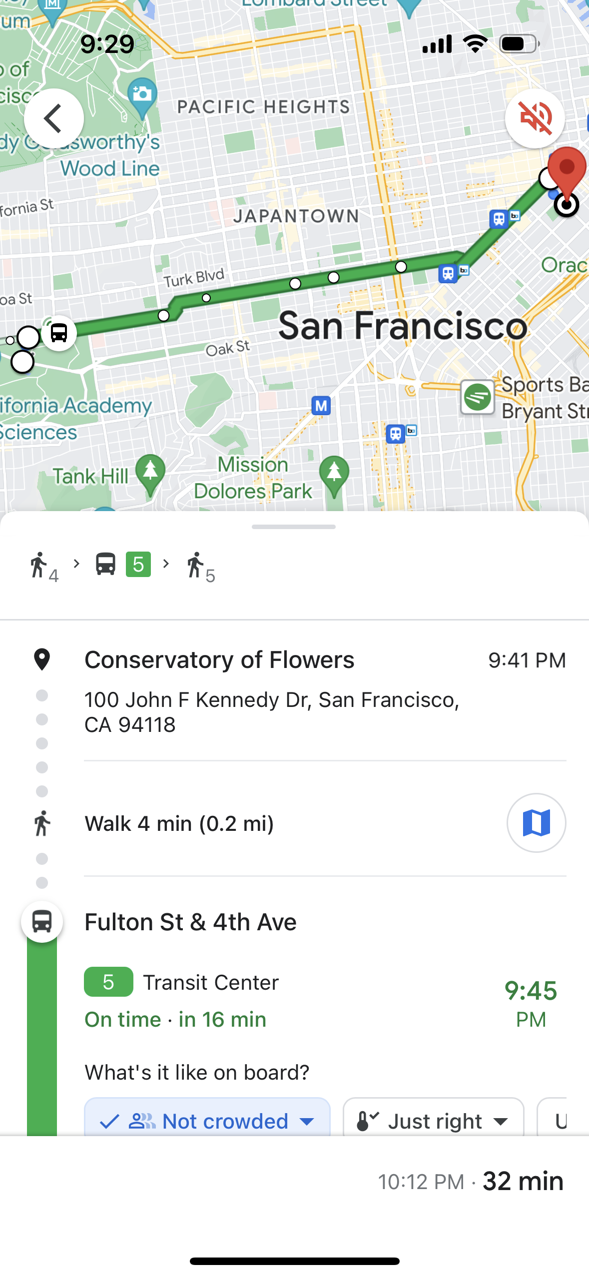
Task: Expand the Not crowded dropdown arrow
Action: coord(307,1121)
